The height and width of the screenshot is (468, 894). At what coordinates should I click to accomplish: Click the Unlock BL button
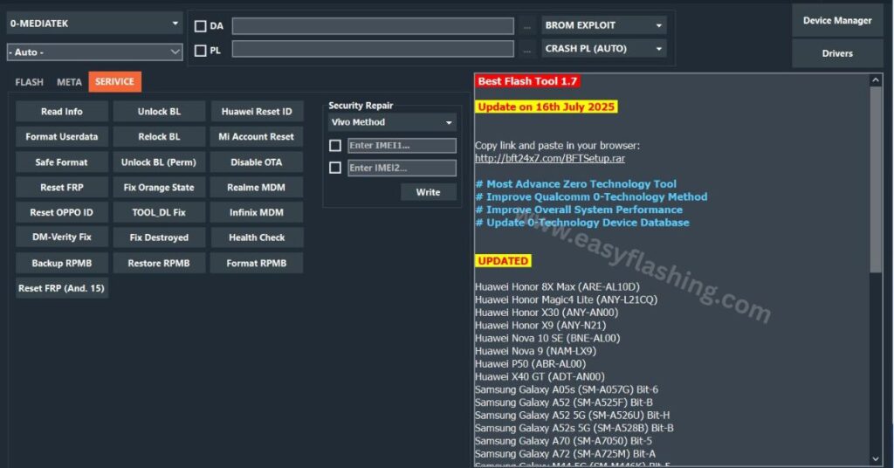point(159,112)
